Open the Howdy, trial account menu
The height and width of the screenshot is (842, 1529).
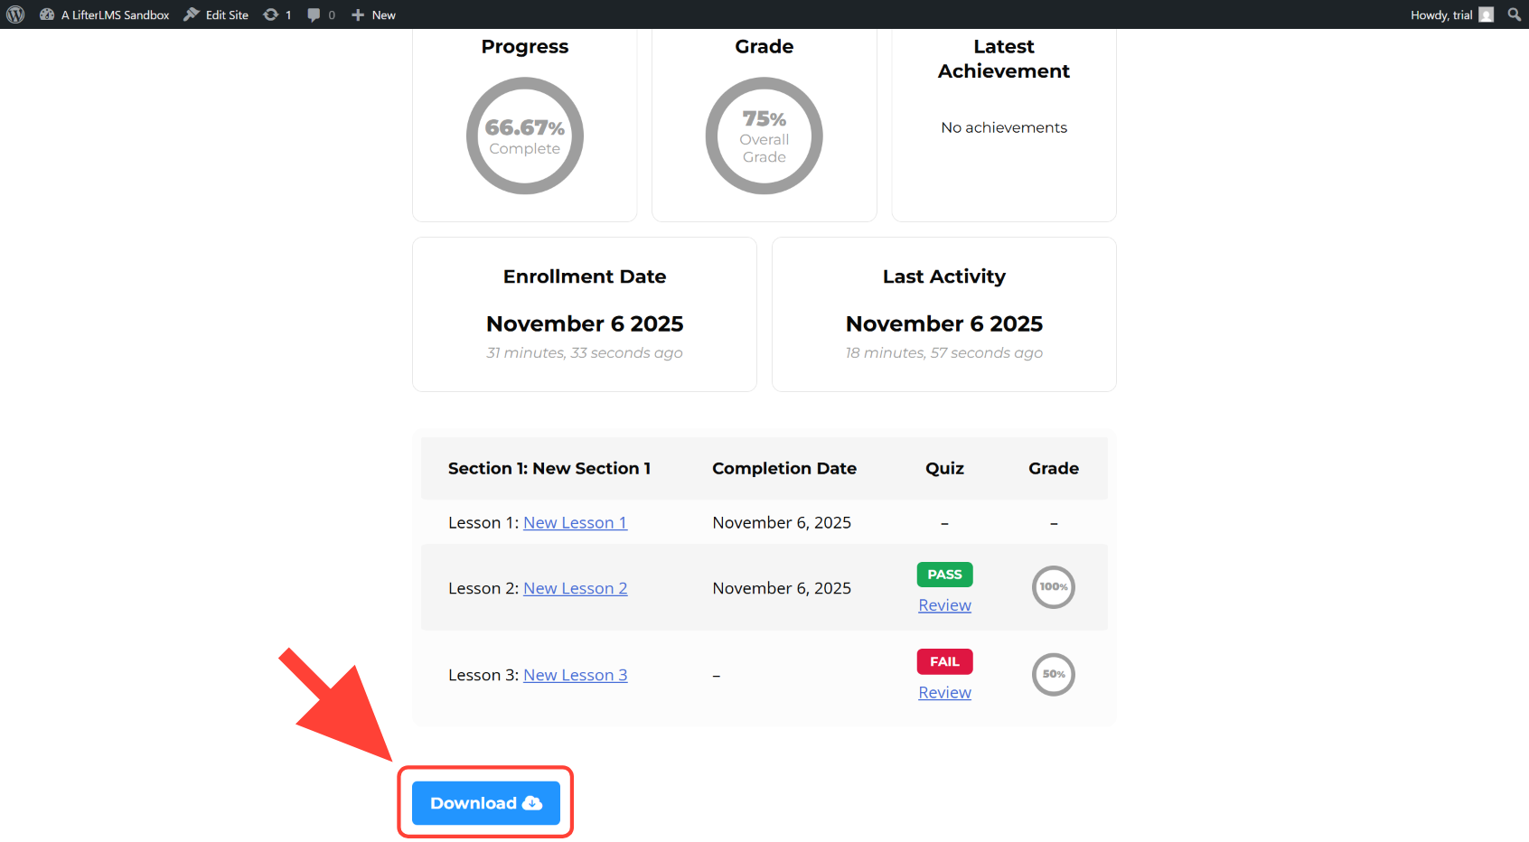point(1440,14)
